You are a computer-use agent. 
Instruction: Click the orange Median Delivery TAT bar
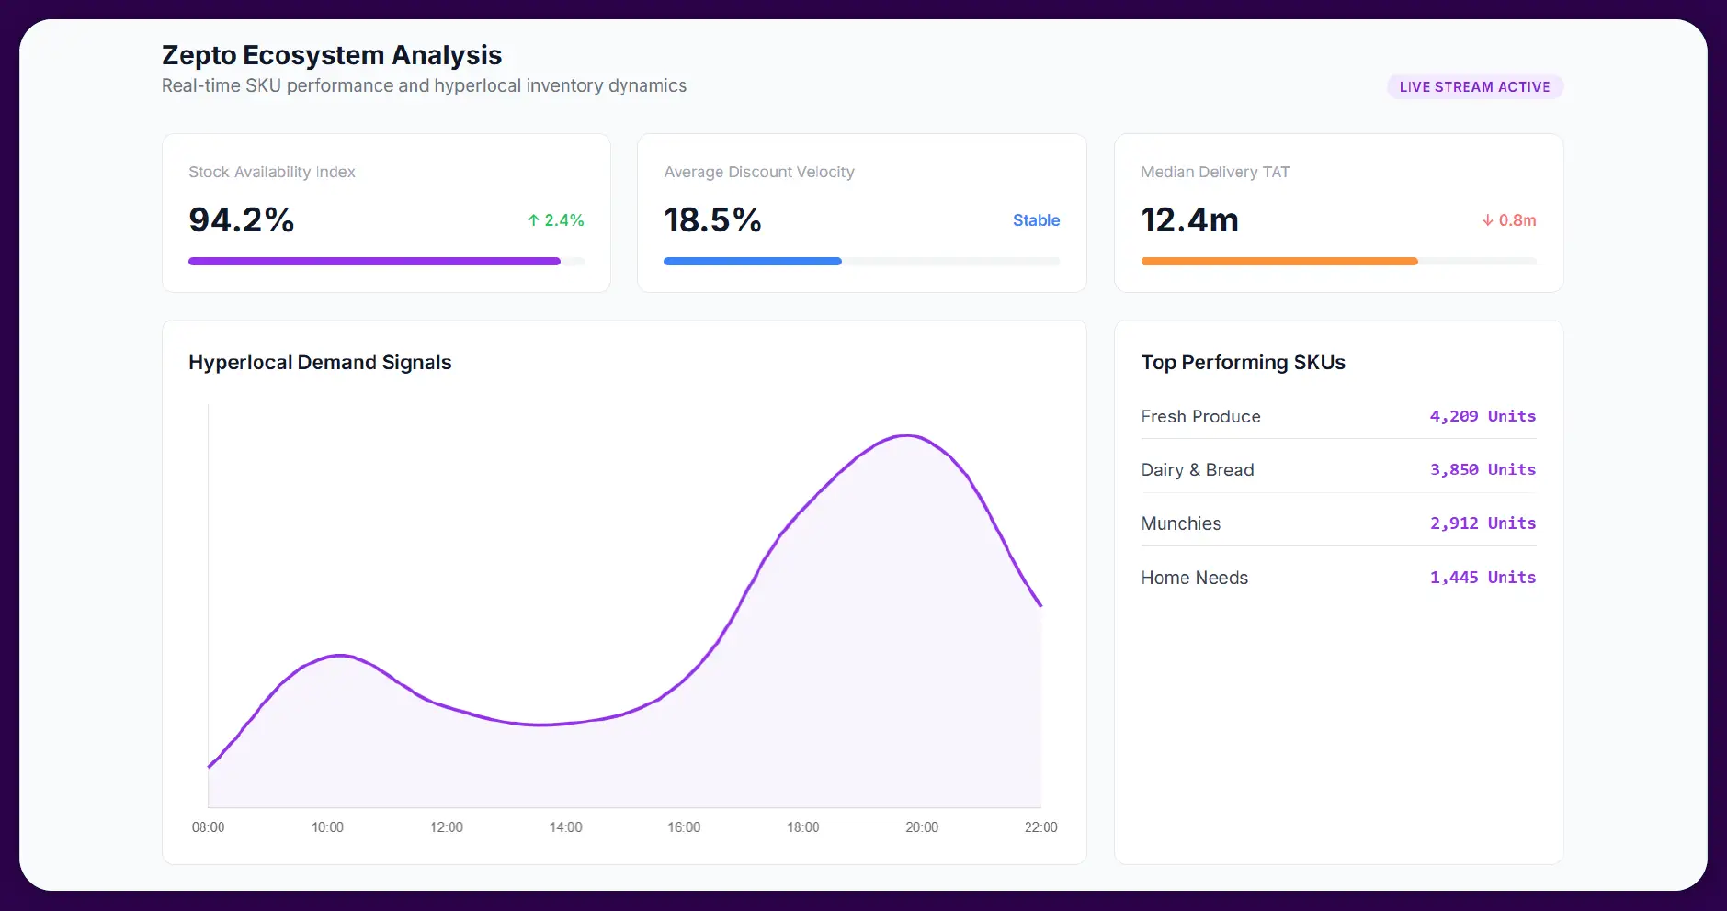click(x=1278, y=262)
